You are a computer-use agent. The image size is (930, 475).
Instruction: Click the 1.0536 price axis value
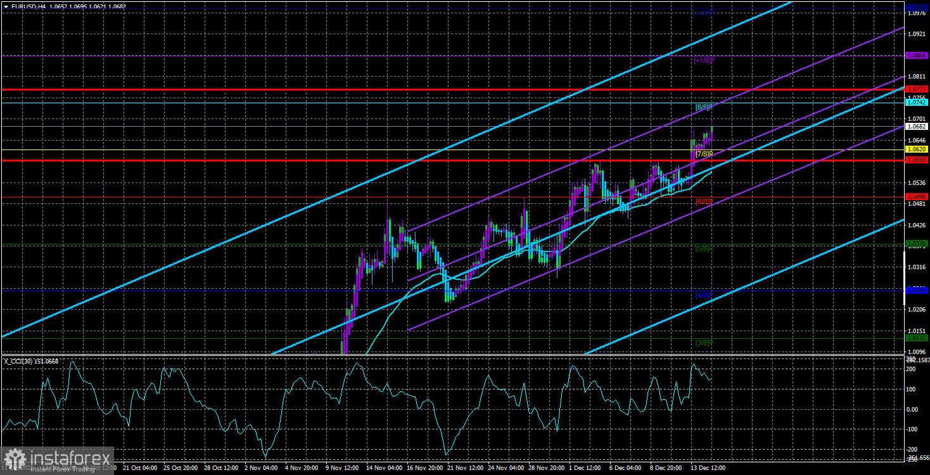(916, 182)
